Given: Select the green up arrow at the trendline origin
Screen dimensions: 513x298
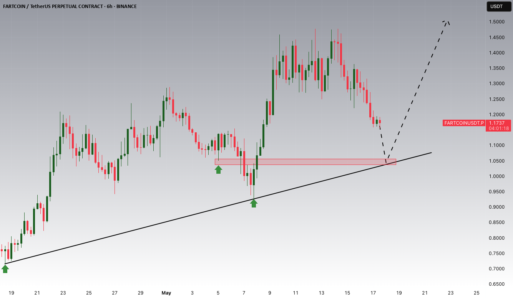Looking at the screenshot, I should coord(5,269).
